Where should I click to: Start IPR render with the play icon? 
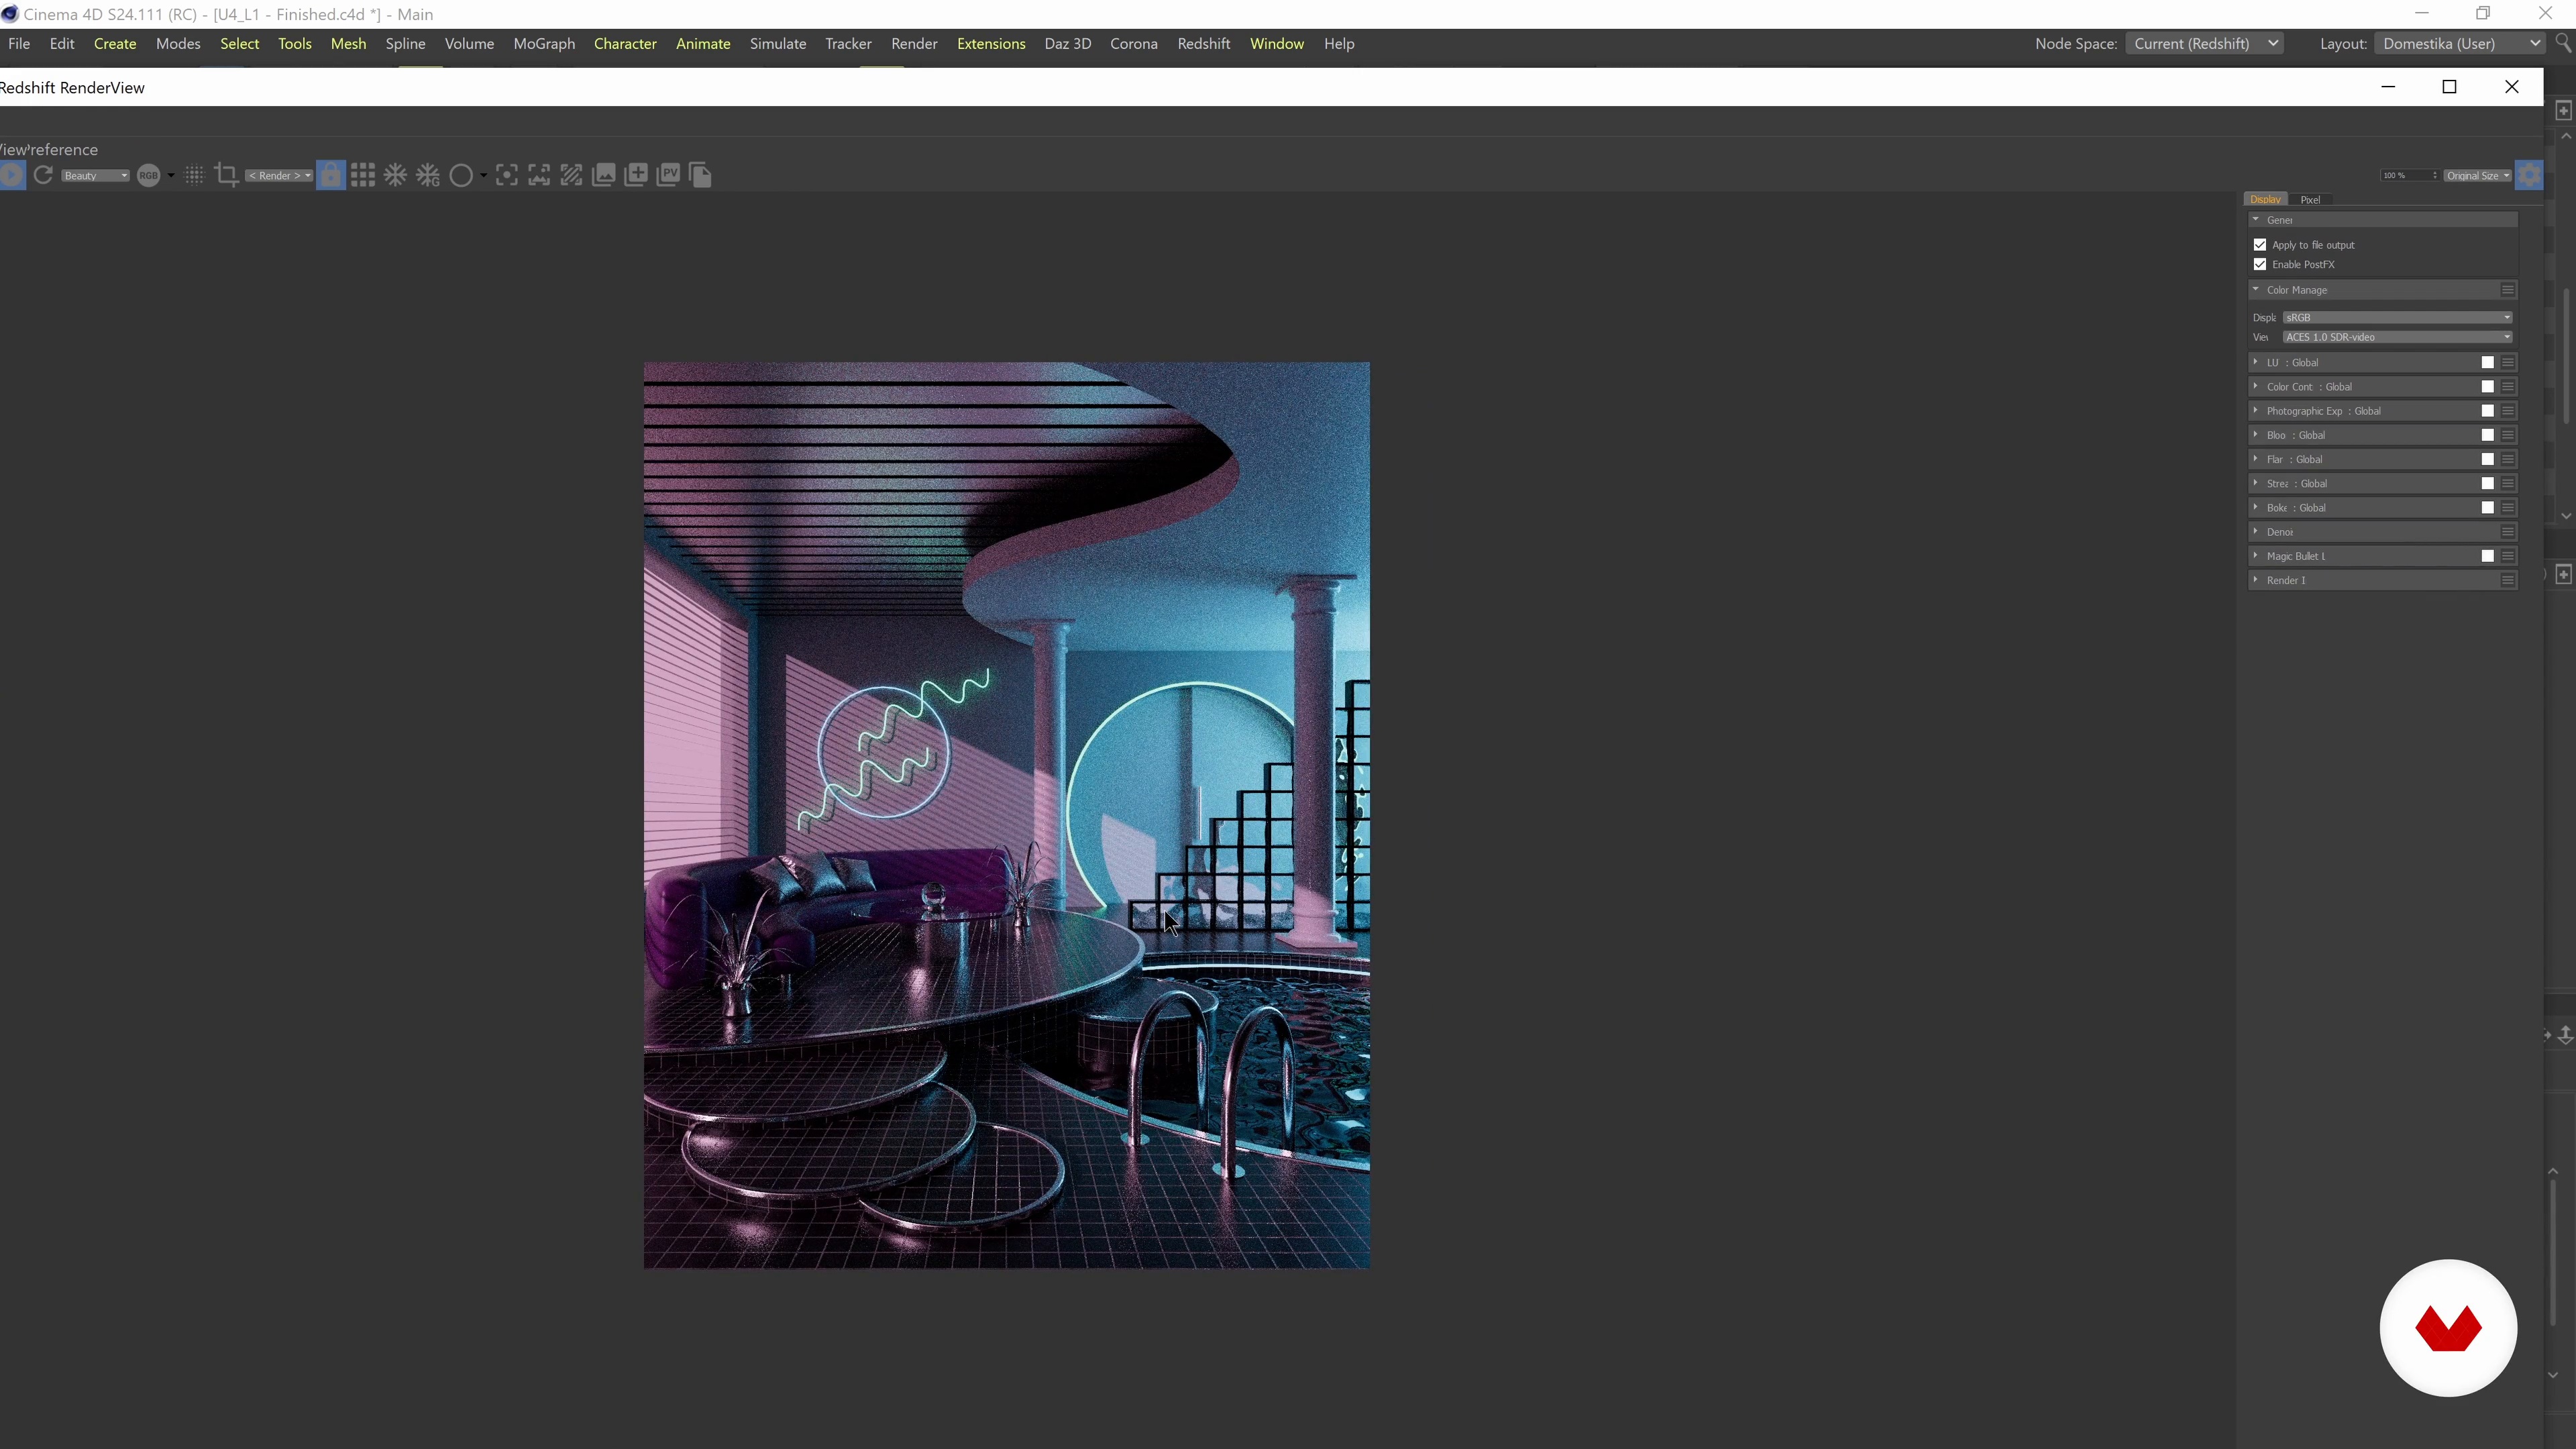coord(11,176)
